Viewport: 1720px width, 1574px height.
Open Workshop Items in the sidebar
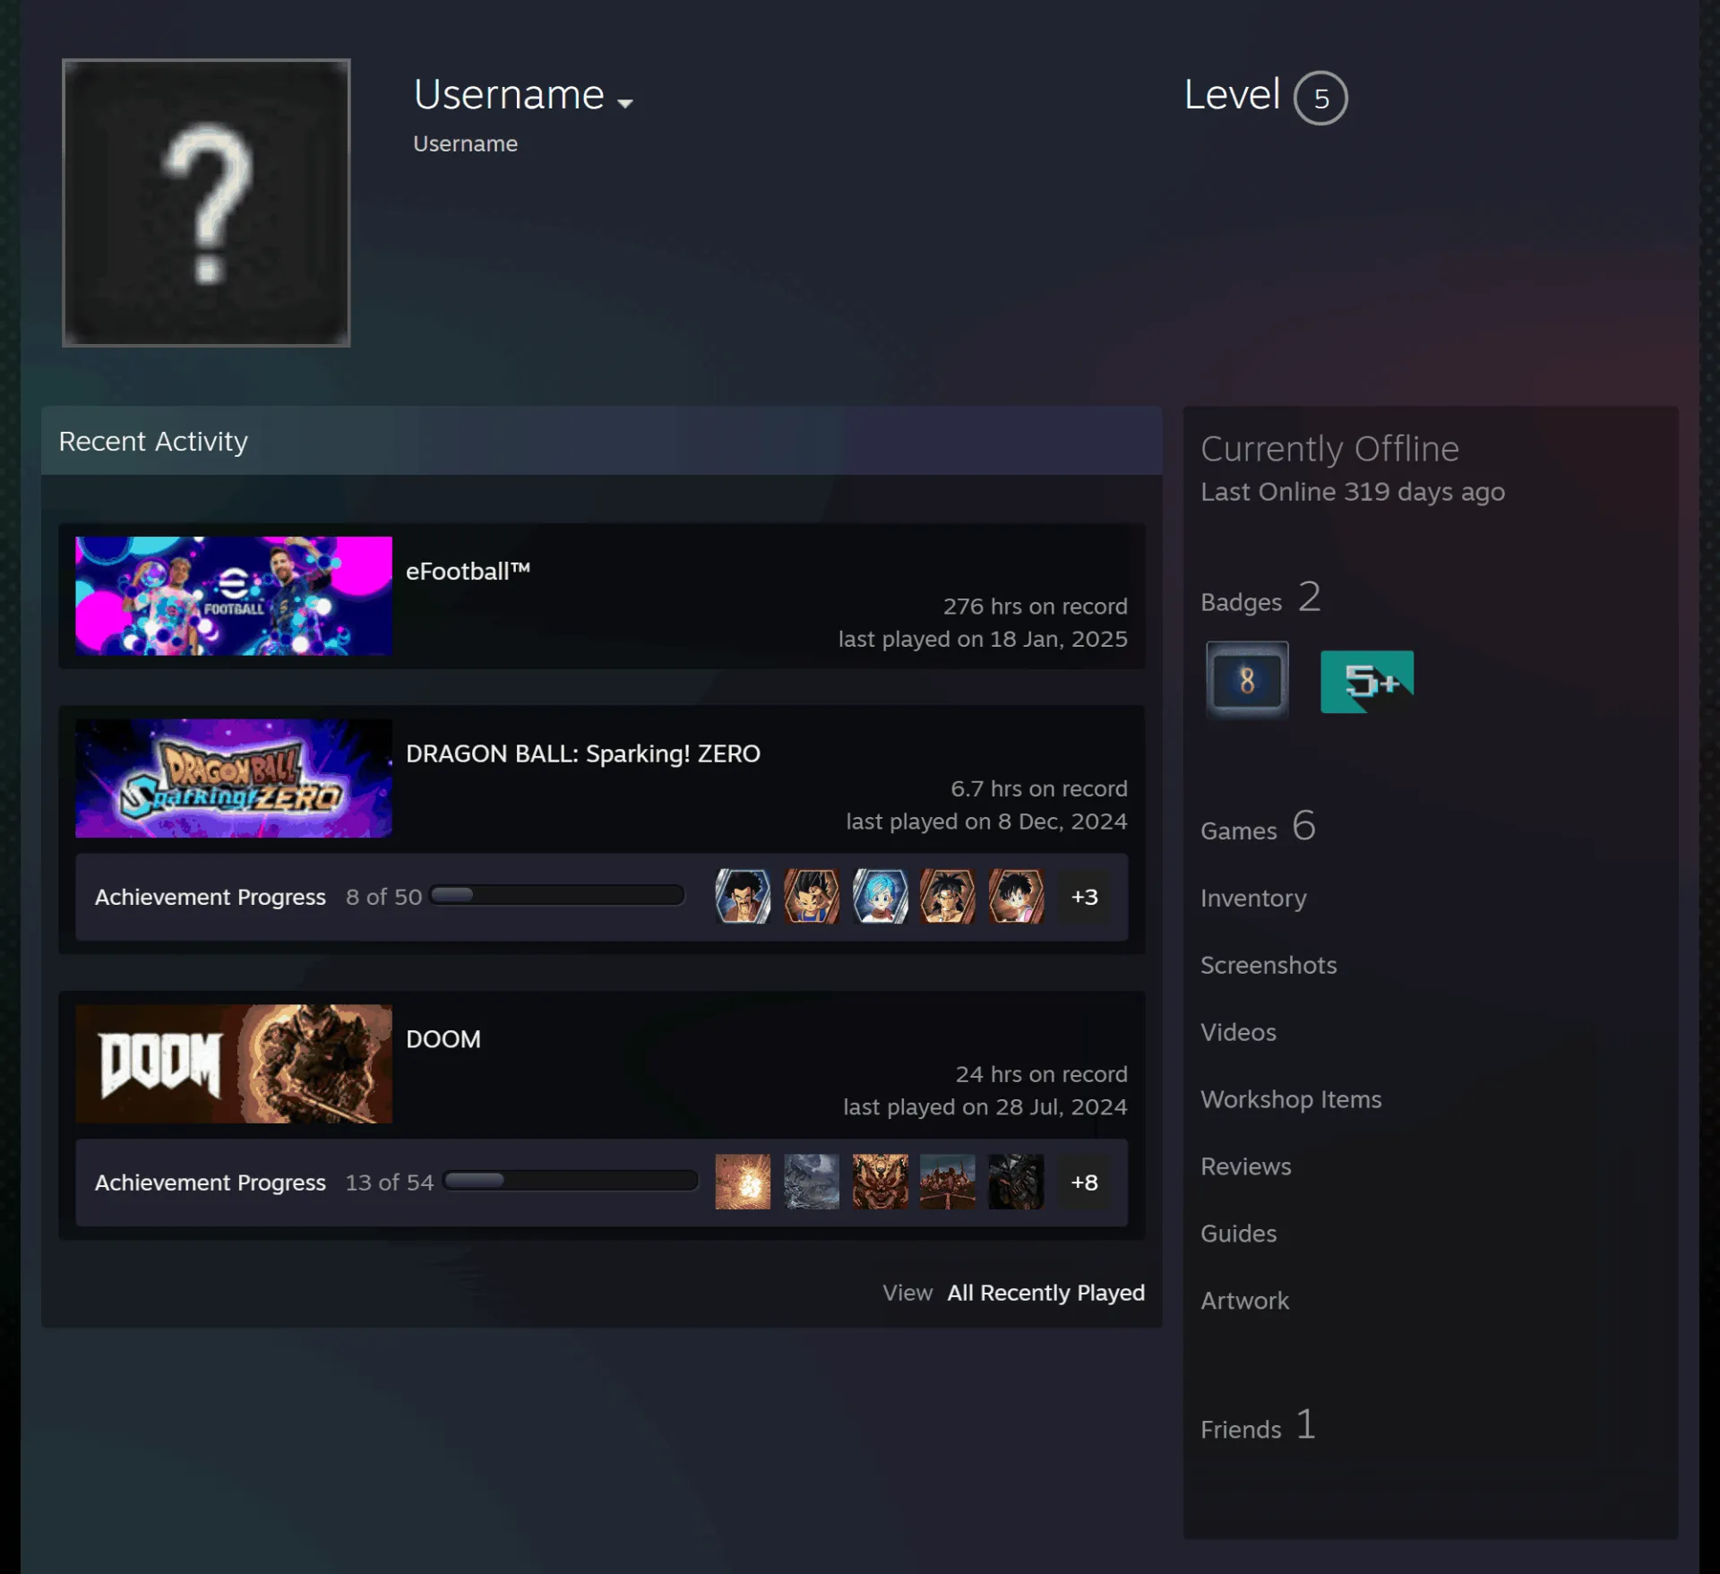pos(1291,1100)
